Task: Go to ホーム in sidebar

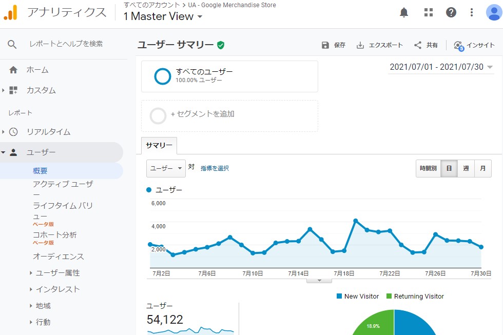Action: pyautogui.click(x=37, y=70)
